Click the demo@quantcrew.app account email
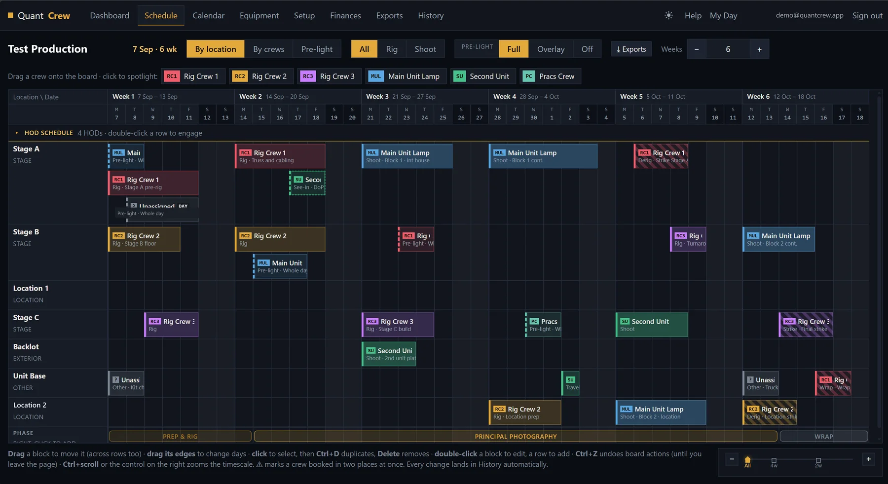This screenshot has height=484, width=888. [x=810, y=15]
